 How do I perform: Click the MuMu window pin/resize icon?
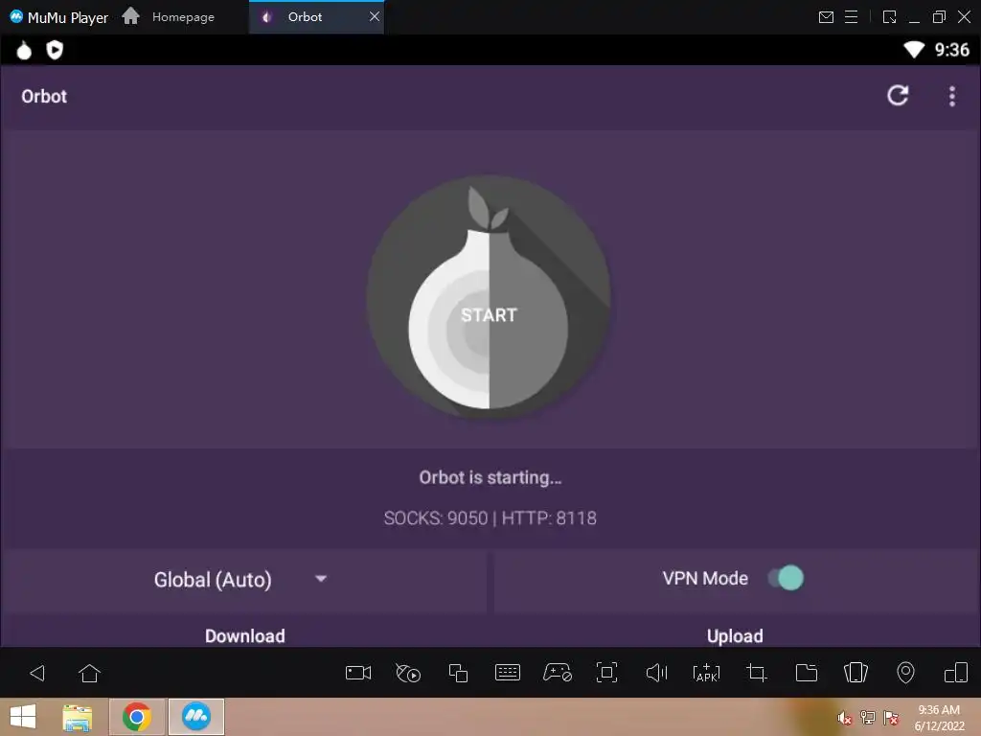[889, 17]
